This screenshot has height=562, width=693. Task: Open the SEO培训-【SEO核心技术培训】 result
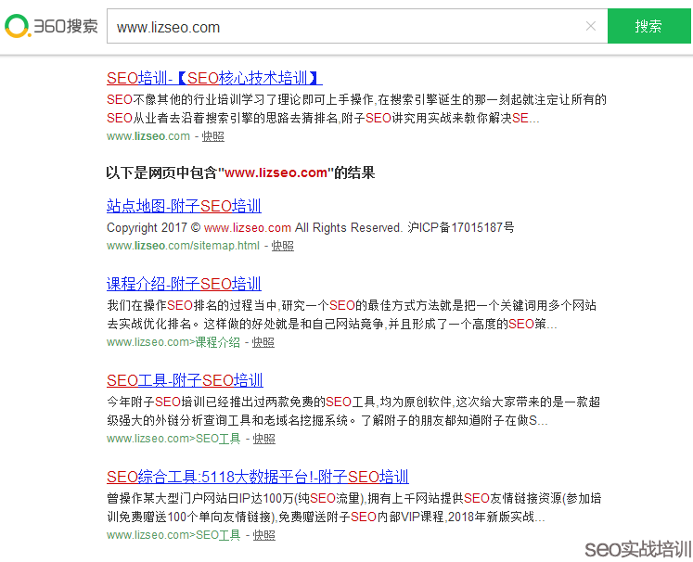click(x=214, y=78)
